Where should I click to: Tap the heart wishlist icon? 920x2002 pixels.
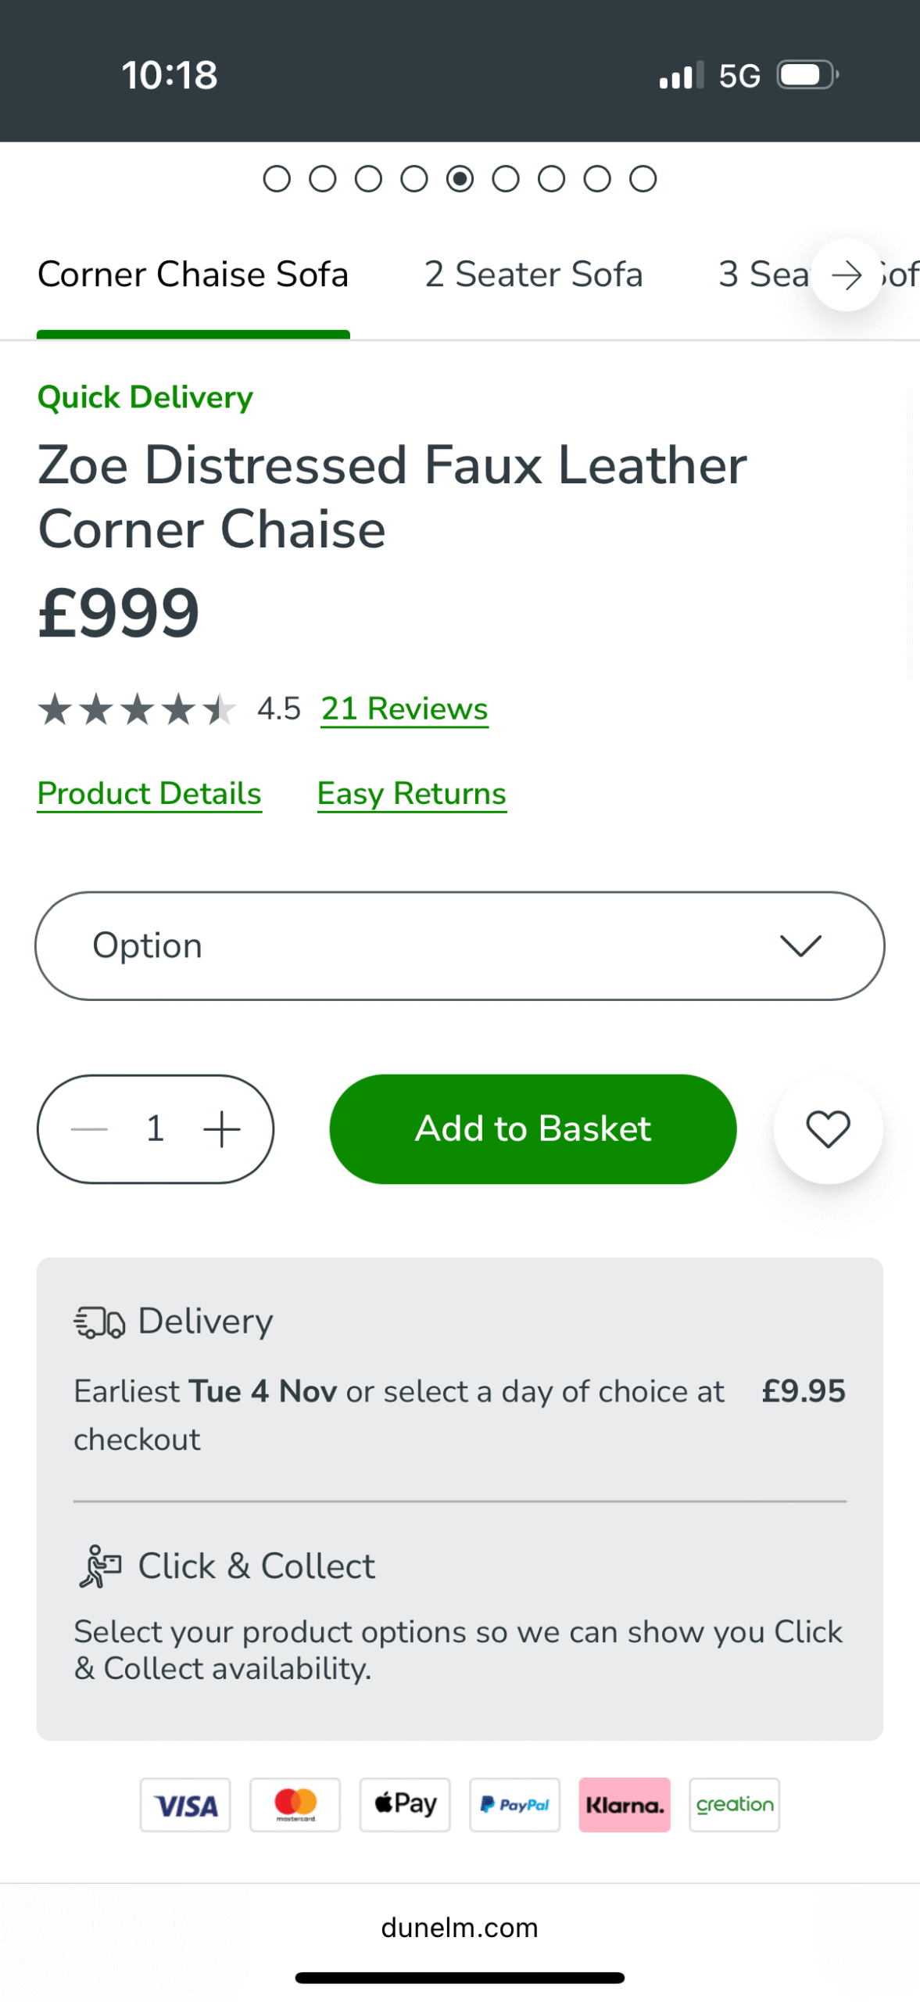pyautogui.click(x=827, y=1128)
